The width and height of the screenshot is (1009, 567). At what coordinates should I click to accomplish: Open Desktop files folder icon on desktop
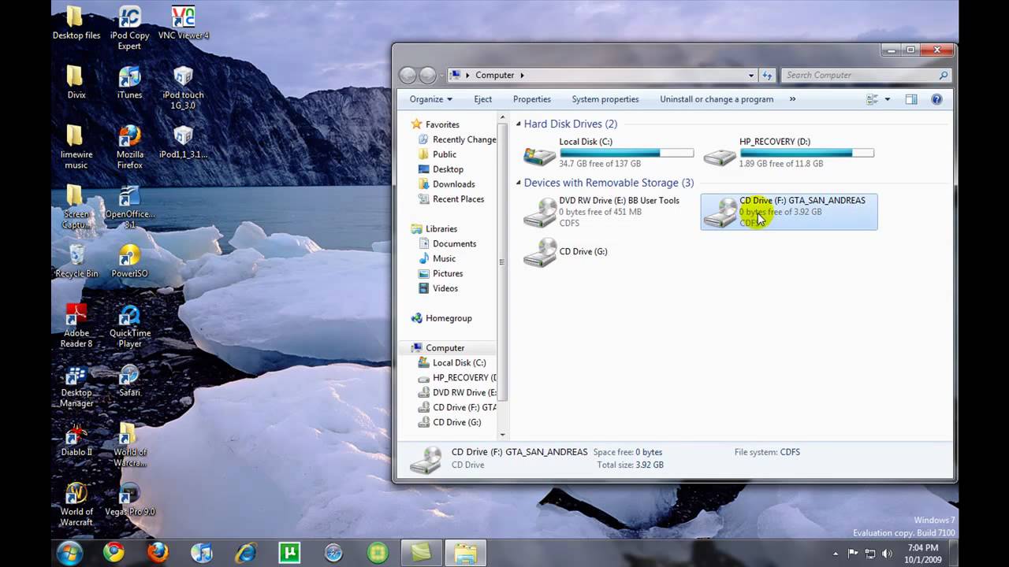coord(76,23)
